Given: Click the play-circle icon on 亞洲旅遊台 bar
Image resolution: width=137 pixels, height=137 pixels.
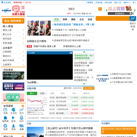Looking at the screenshot, I should pyautogui.click(x=131, y=13).
